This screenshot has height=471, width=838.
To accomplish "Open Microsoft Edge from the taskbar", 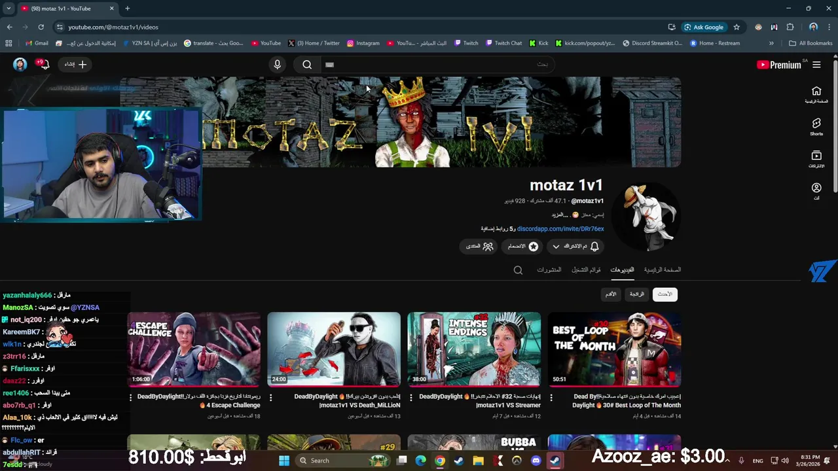I will click(421, 461).
